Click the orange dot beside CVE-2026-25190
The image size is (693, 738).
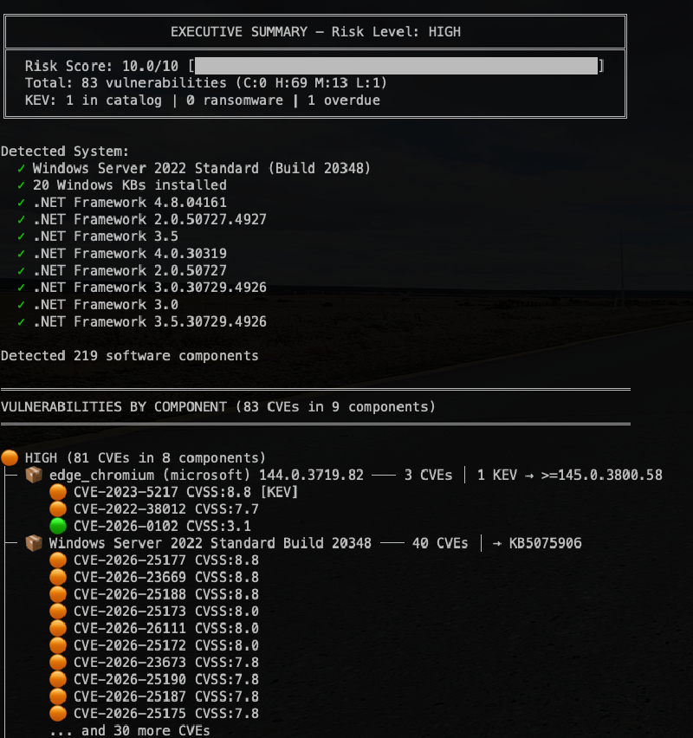point(58,679)
